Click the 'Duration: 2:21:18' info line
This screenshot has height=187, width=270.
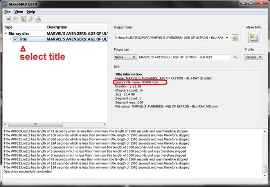click(128, 86)
